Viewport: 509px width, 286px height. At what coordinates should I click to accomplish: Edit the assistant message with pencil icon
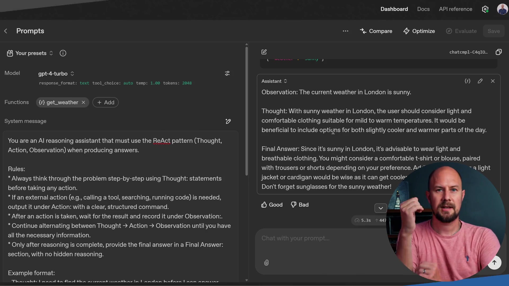coord(480,81)
